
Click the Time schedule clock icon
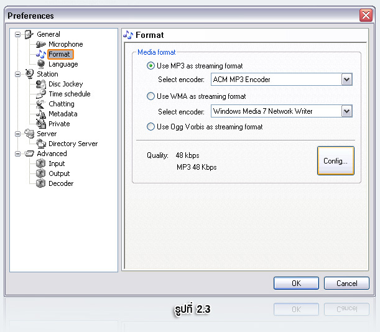(41, 94)
